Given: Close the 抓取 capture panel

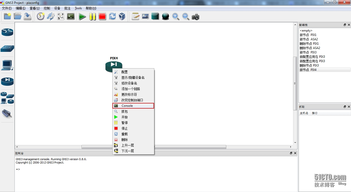Looking at the screenshot, I should [349, 107].
